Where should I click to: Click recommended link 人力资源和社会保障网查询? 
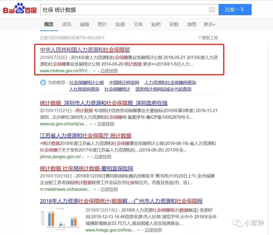pyautogui.click(x=170, y=83)
